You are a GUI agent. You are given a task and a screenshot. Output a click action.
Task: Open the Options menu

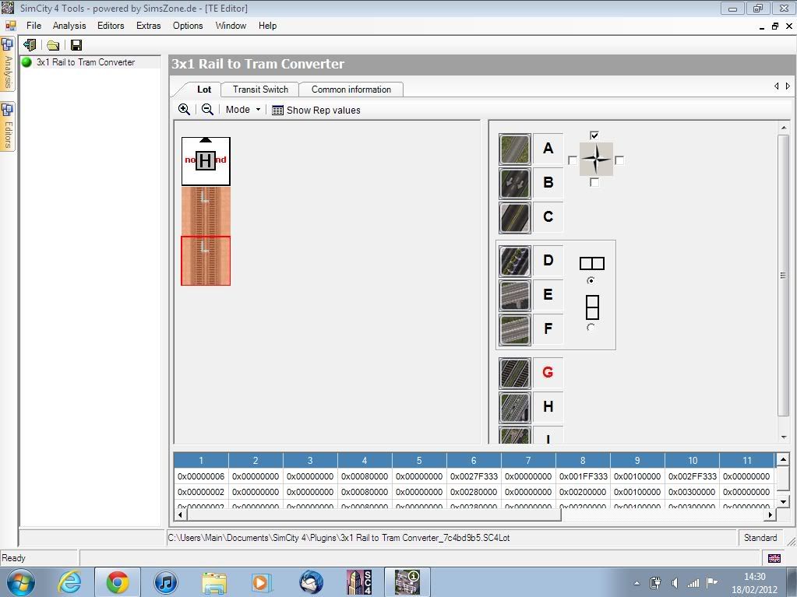(188, 26)
